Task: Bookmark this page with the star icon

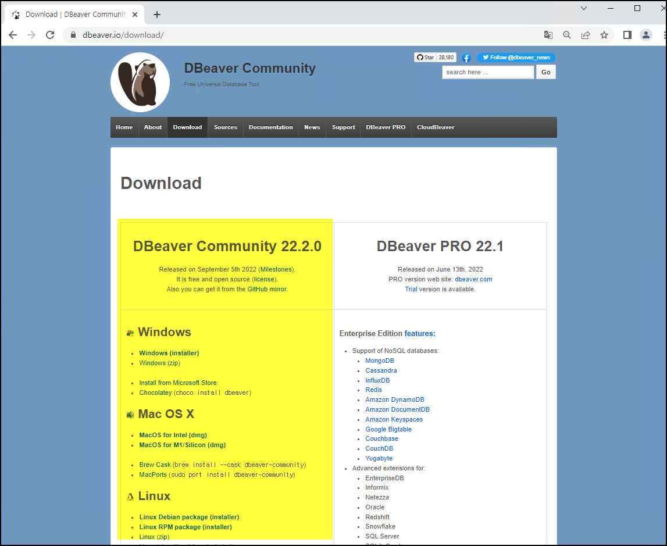Action: click(604, 35)
